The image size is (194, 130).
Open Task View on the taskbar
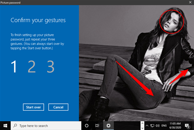click(97, 126)
